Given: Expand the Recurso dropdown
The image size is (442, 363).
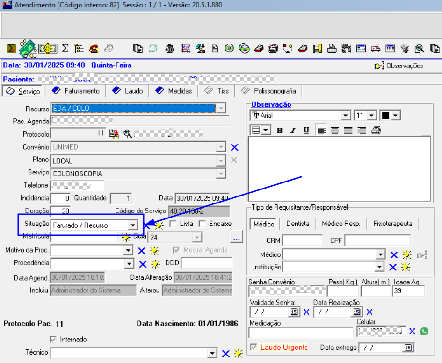Looking at the screenshot, I should point(221,108).
